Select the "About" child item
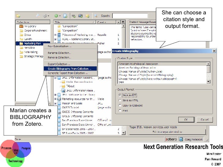Viewport: 223px width, 167px height. coord(70,86)
